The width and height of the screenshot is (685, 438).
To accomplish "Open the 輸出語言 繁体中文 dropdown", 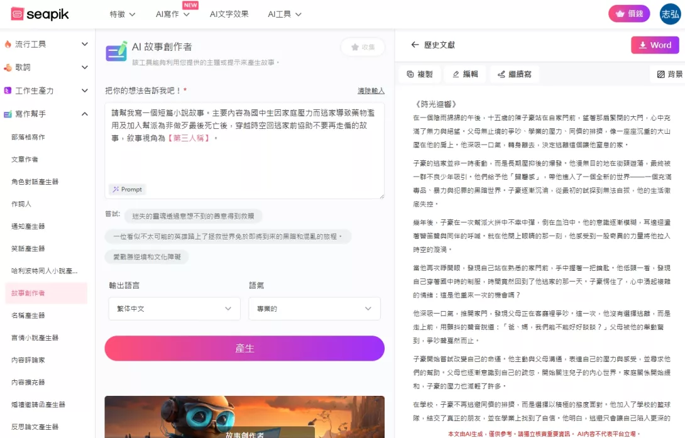I will point(174,309).
